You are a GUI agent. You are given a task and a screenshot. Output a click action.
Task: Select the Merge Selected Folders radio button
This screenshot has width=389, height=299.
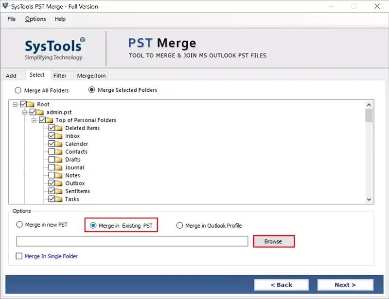click(x=91, y=90)
